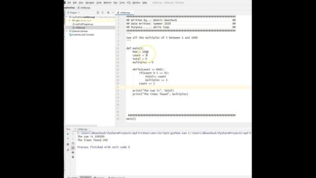316x178 pixels.
Task: Open the Tools menu
Action: [x=122, y=2]
